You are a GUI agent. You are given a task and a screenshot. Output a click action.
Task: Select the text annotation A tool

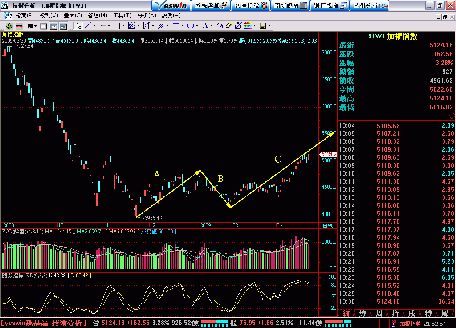pos(205,26)
